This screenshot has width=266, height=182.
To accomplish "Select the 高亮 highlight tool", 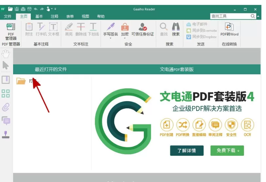I will coord(69,29).
